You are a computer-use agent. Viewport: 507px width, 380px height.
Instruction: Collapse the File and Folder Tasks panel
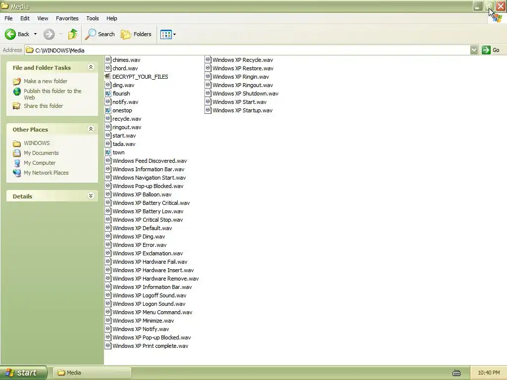(91, 67)
